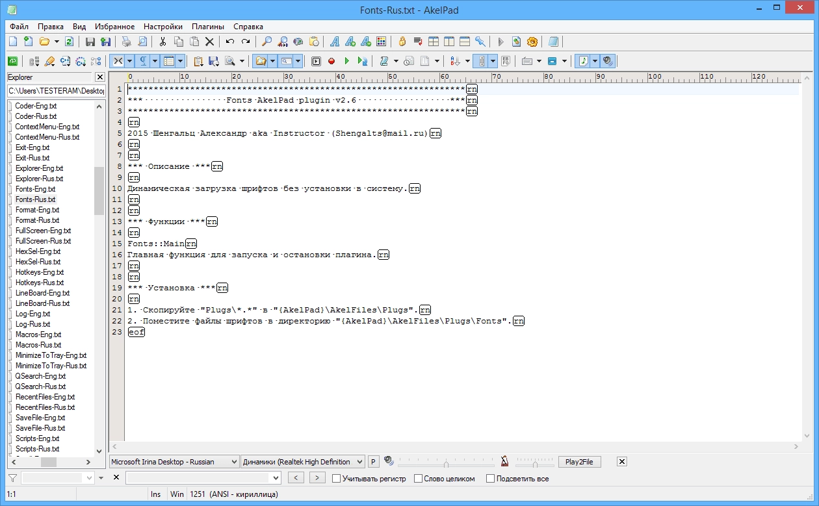This screenshot has width=819, height=506.
Task: Expand the dropdown arrow beside the ABC sort icon
Action: (x=467, y=61)
